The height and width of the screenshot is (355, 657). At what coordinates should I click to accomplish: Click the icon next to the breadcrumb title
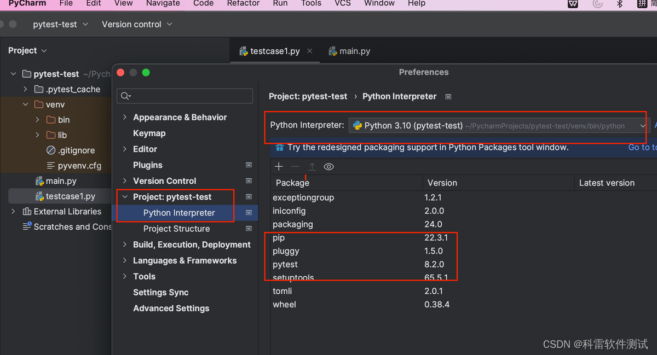click(448, 96)
